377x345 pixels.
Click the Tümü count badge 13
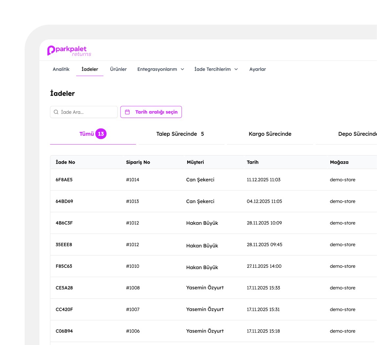point(101,134)
